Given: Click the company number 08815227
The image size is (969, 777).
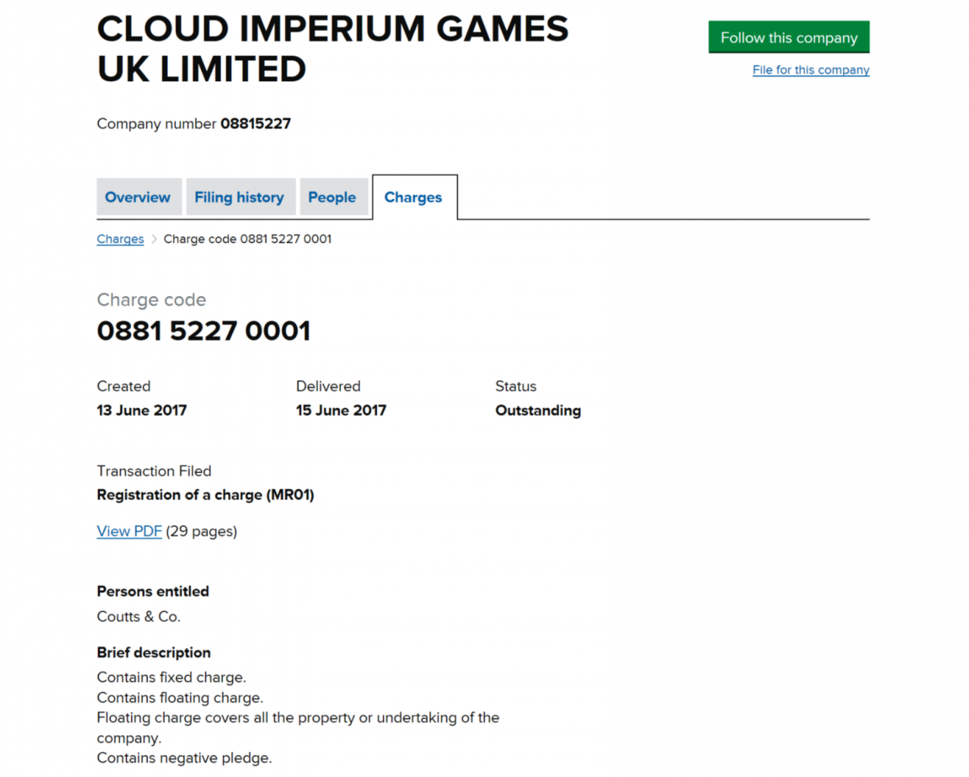Looking at the screenshot, I should click(256, 124).
